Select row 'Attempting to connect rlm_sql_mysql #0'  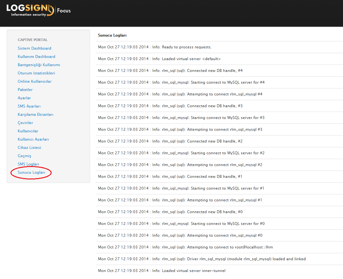(x=219, y=236)
